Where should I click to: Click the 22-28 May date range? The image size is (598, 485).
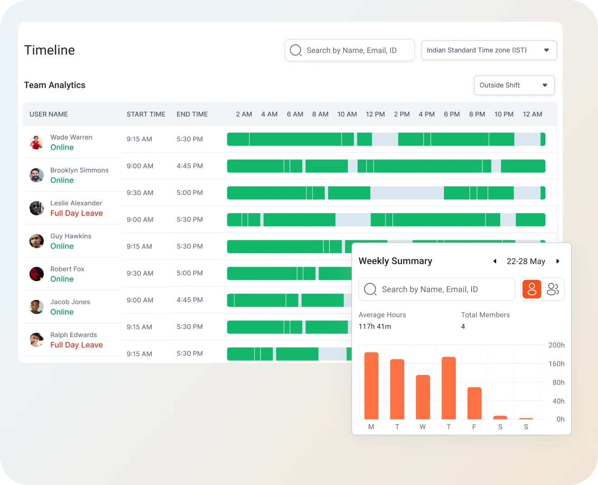coord(526,261)
